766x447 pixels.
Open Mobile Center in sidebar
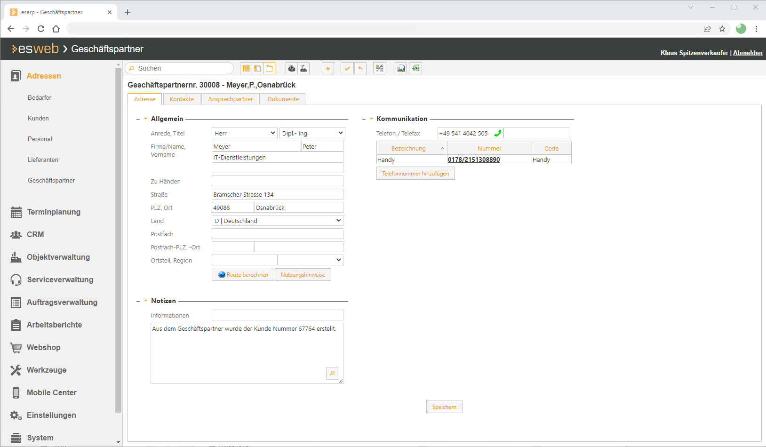[52, 392]
